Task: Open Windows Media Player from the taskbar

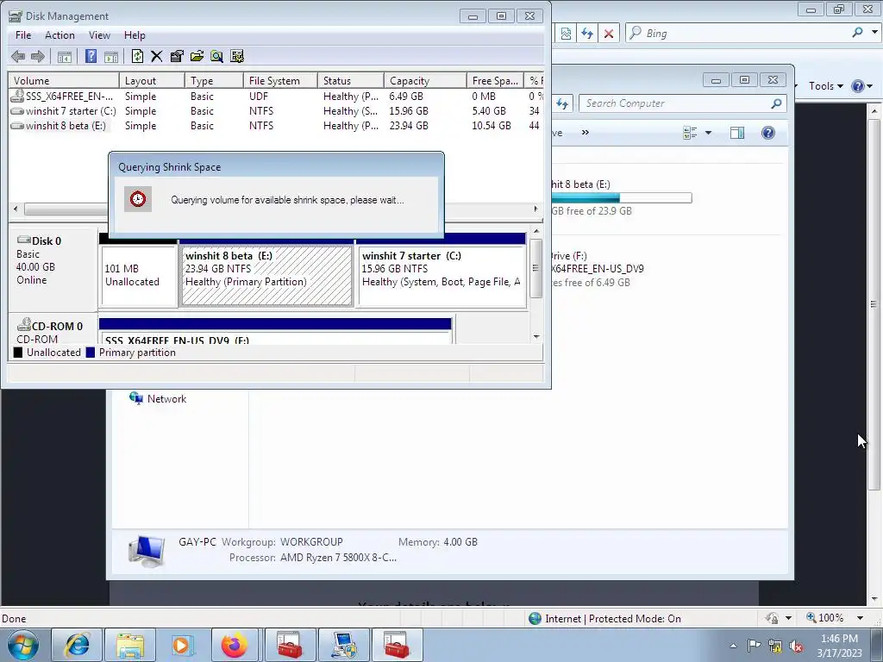Action: coord(181,645)
